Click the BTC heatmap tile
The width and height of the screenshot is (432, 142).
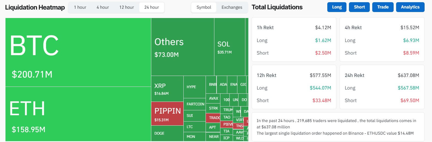pyautogui.click(x=78, y=52)
